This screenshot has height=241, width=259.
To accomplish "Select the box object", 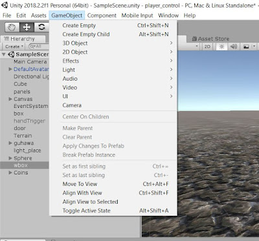I will (x=19, y=114).
